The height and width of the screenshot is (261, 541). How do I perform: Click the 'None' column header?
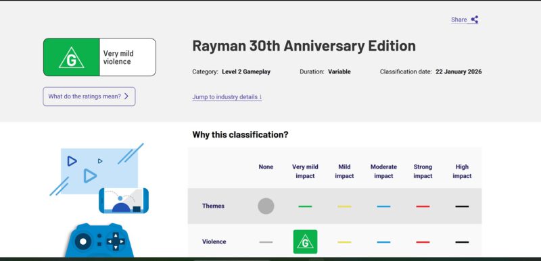[x=266, y=167]
